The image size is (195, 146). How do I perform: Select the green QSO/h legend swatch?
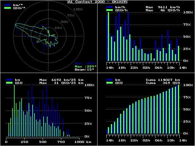[110, 10]
